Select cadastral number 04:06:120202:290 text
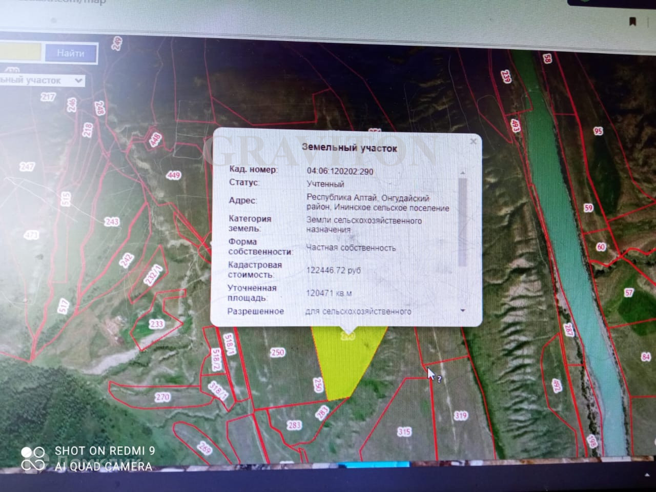 pos(340,172)
